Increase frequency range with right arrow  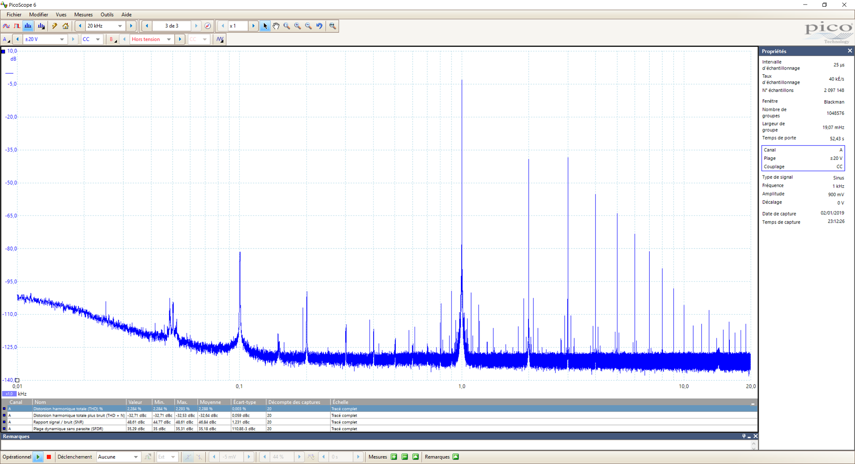(x=131, y=26)
